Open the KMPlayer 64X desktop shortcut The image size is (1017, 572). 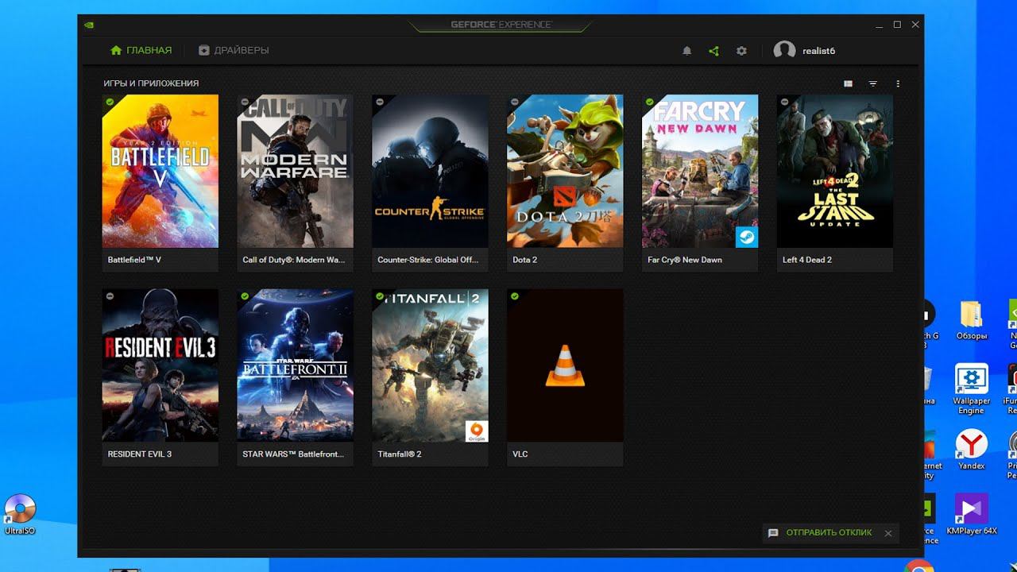971,514
